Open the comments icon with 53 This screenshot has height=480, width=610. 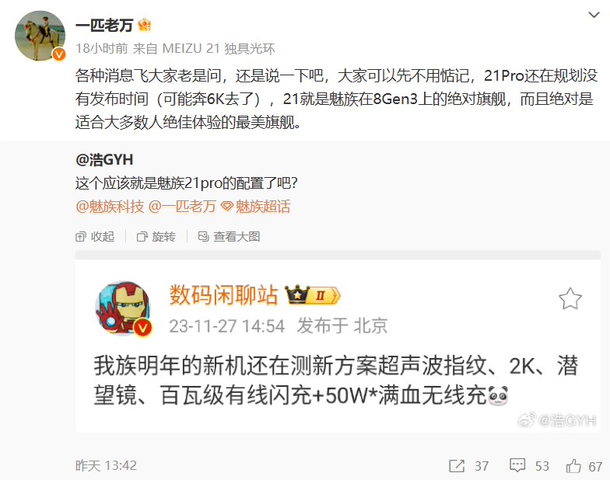(517, 465)
